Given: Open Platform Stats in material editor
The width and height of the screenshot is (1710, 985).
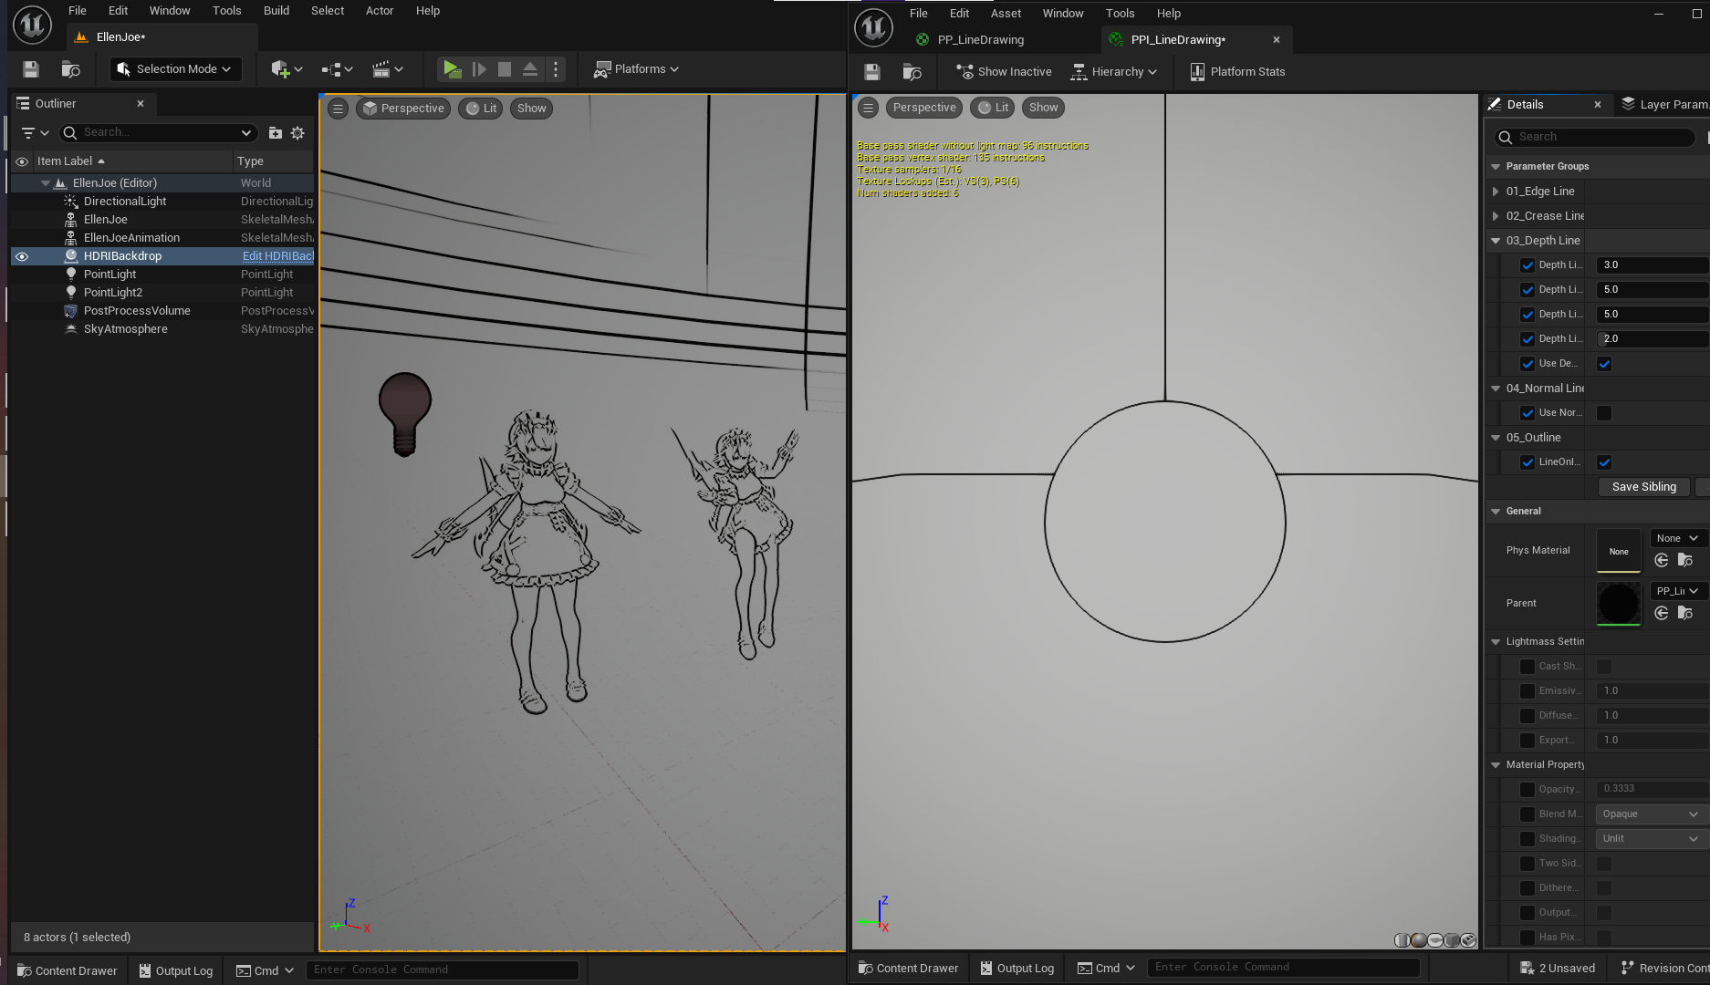Looking at the screenshot, I should 1237,72.
